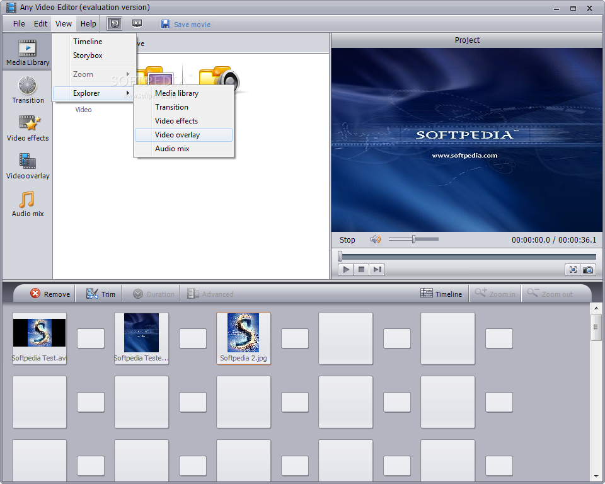Choose Media library in Explorer submenu
Viewport: 605px width, 484px height.
(183, 93)
